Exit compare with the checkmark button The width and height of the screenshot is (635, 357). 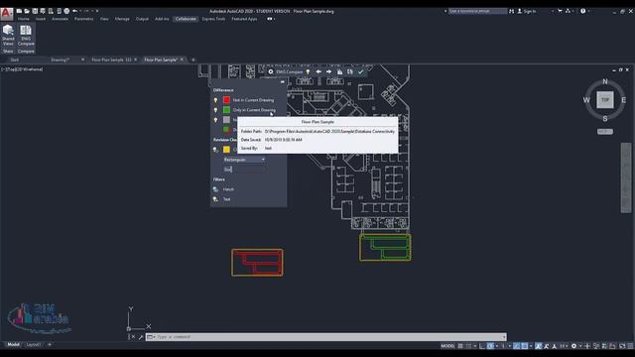click(x=360, y=72)
